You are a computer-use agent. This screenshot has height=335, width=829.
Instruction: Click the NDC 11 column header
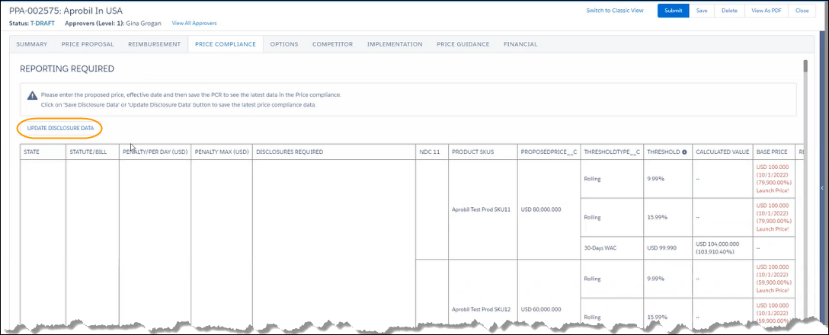432,152
